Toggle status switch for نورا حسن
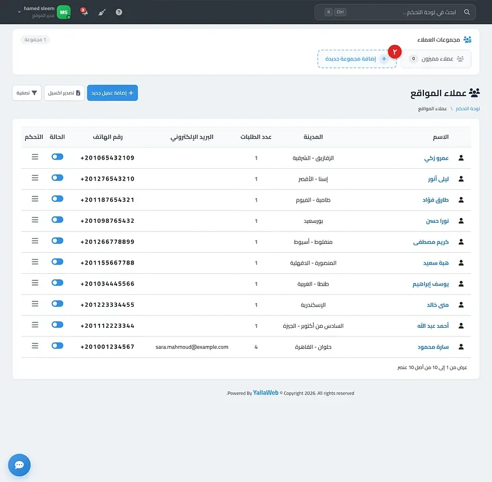Viewport: 492px width, 482px height. pyautogui.click(x=57, y=220)
